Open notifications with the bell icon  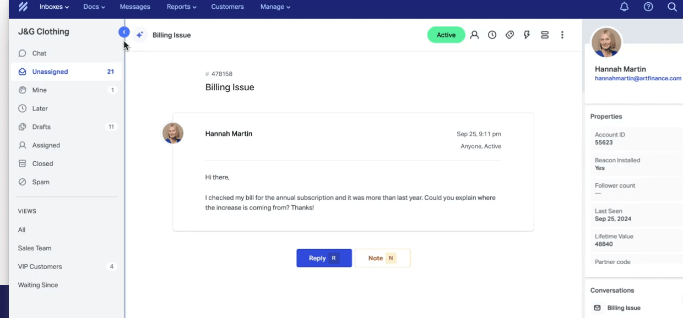coord(624,7)
